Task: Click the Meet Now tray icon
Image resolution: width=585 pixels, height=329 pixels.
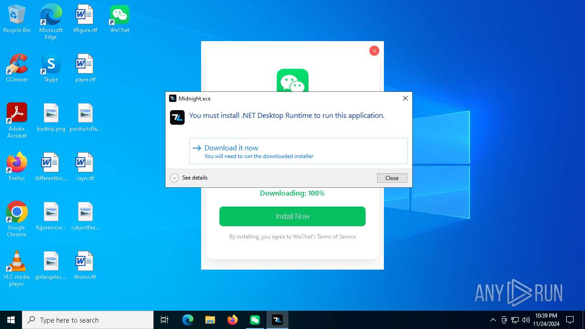Action: pyautogui.click(x=504, y=320)
